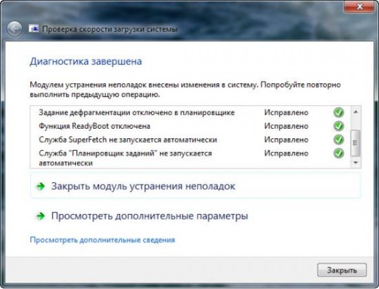The width and height of the screenshot is (379, 289).
Task: Click the Закрыть button at bottom
Action: (x=342, y=270)
